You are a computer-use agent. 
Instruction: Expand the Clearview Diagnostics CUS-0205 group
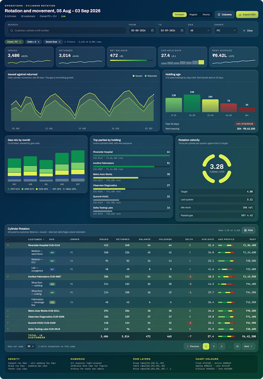(x=8, y=317)
